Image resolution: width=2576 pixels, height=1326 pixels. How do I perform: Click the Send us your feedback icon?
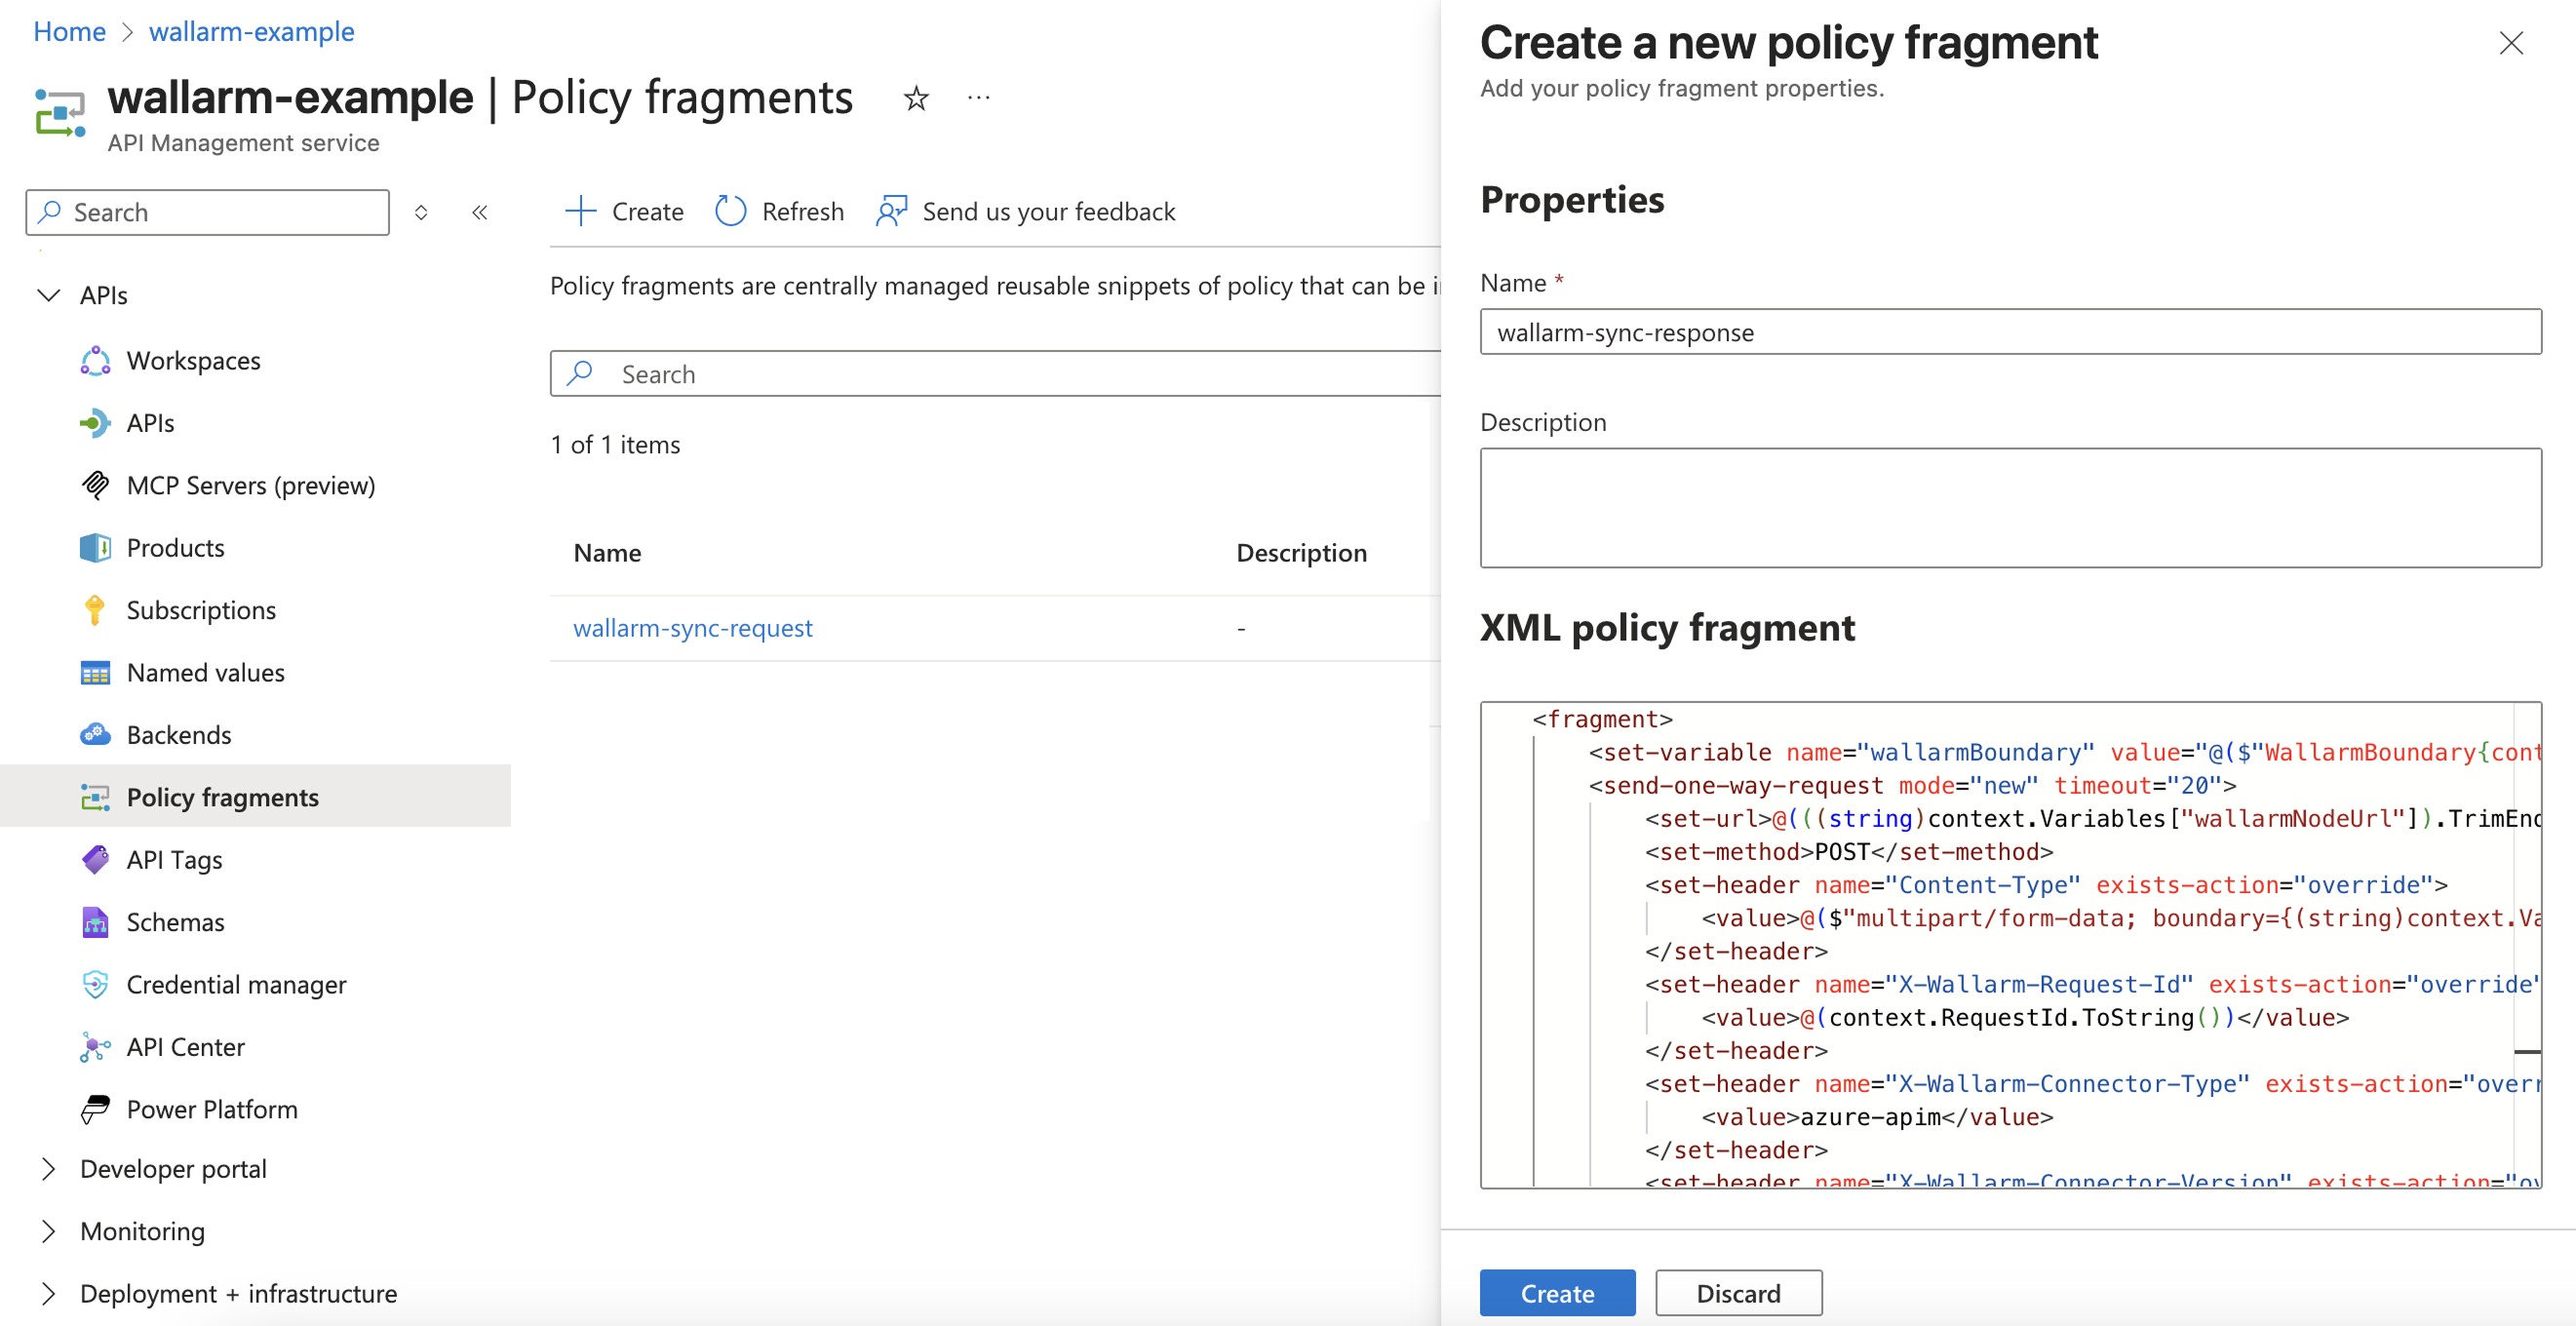pyautogui.click(x=891, y=211)
